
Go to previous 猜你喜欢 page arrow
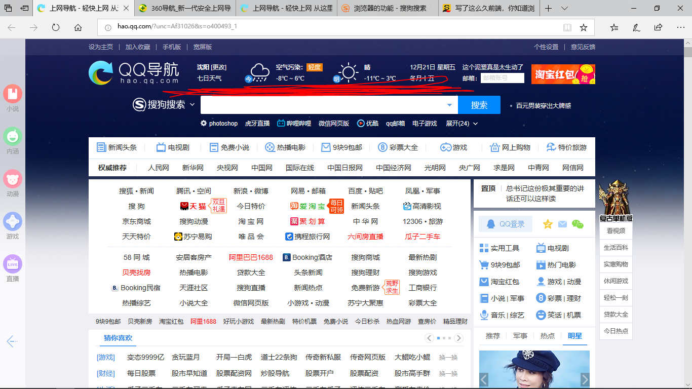coord(430,338)
